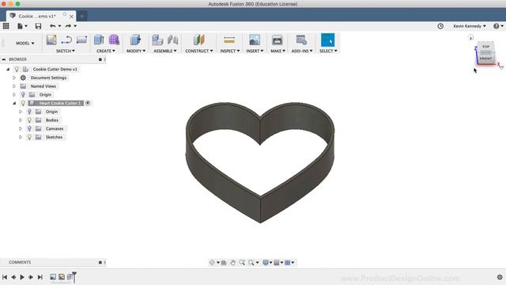
Task: Open the MODIFY menu
Action: tap(136, 51)
